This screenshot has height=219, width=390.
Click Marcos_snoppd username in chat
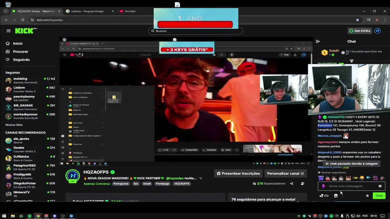329,136
